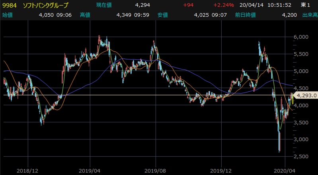Select the high price 4,349

pyautogui.click(x=124, y=15)
